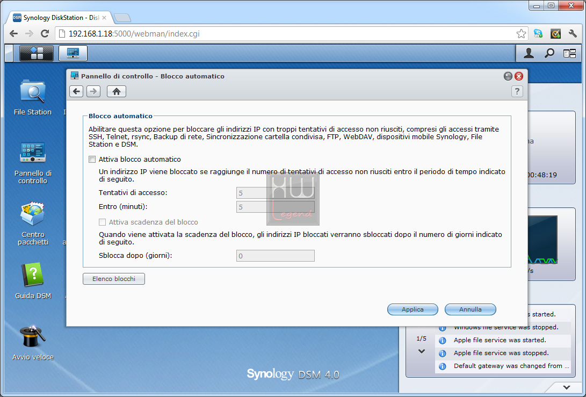The image size is (586, 397).
Task: Click the browser extension icon beside Skype
Action: (555, 34)
